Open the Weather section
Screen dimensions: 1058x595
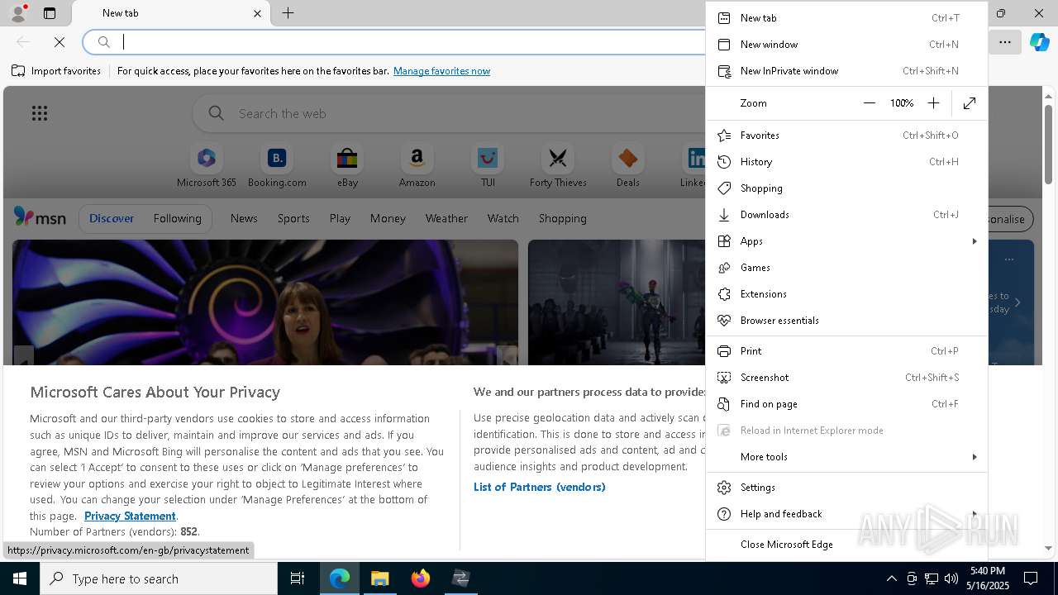click(x=446, y=218)
